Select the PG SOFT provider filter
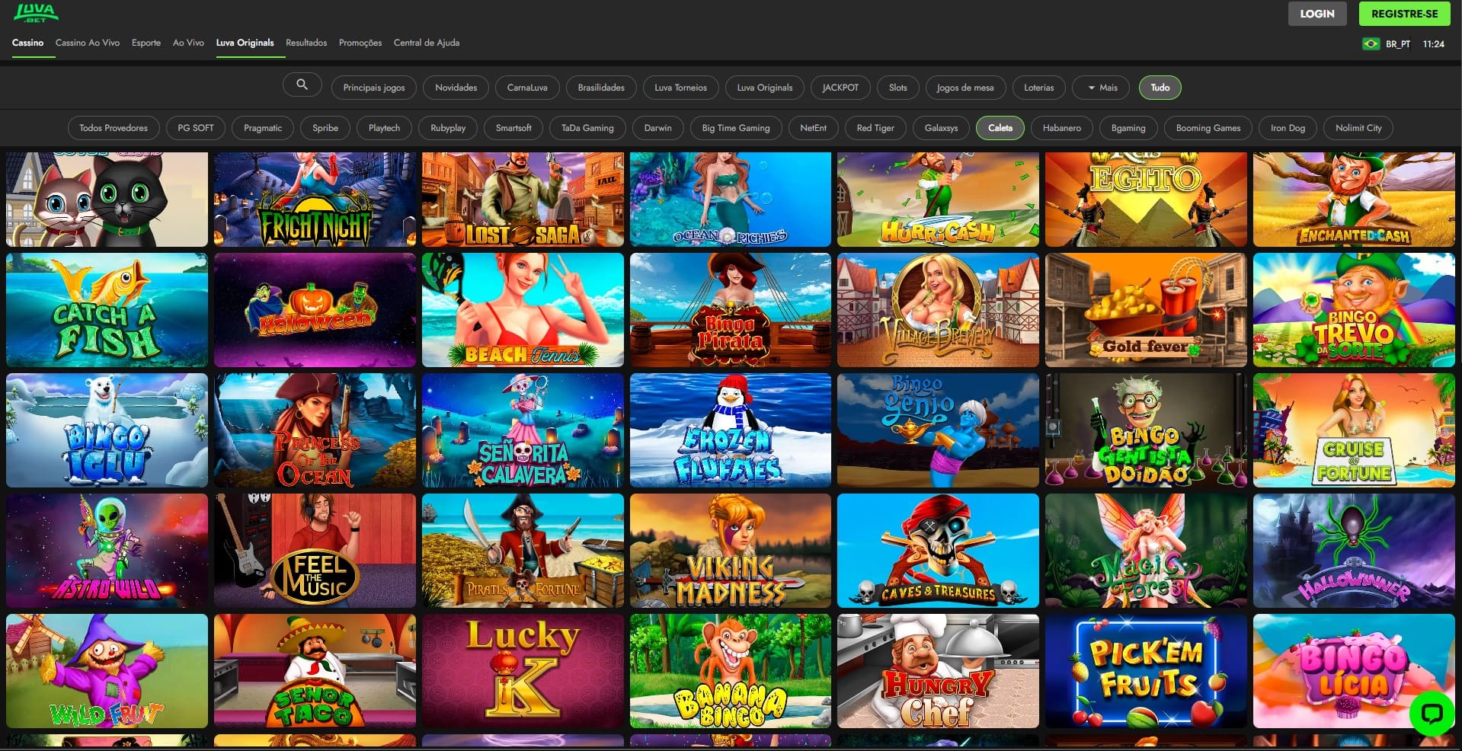Viewport: 1462px width, 751px height. click(x=196, y=128)
